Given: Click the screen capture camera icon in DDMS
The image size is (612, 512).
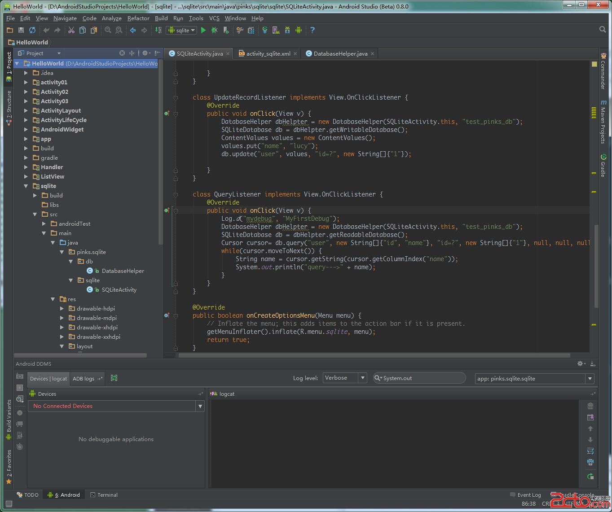Looking at the screenshot, I should click(20, 376).
